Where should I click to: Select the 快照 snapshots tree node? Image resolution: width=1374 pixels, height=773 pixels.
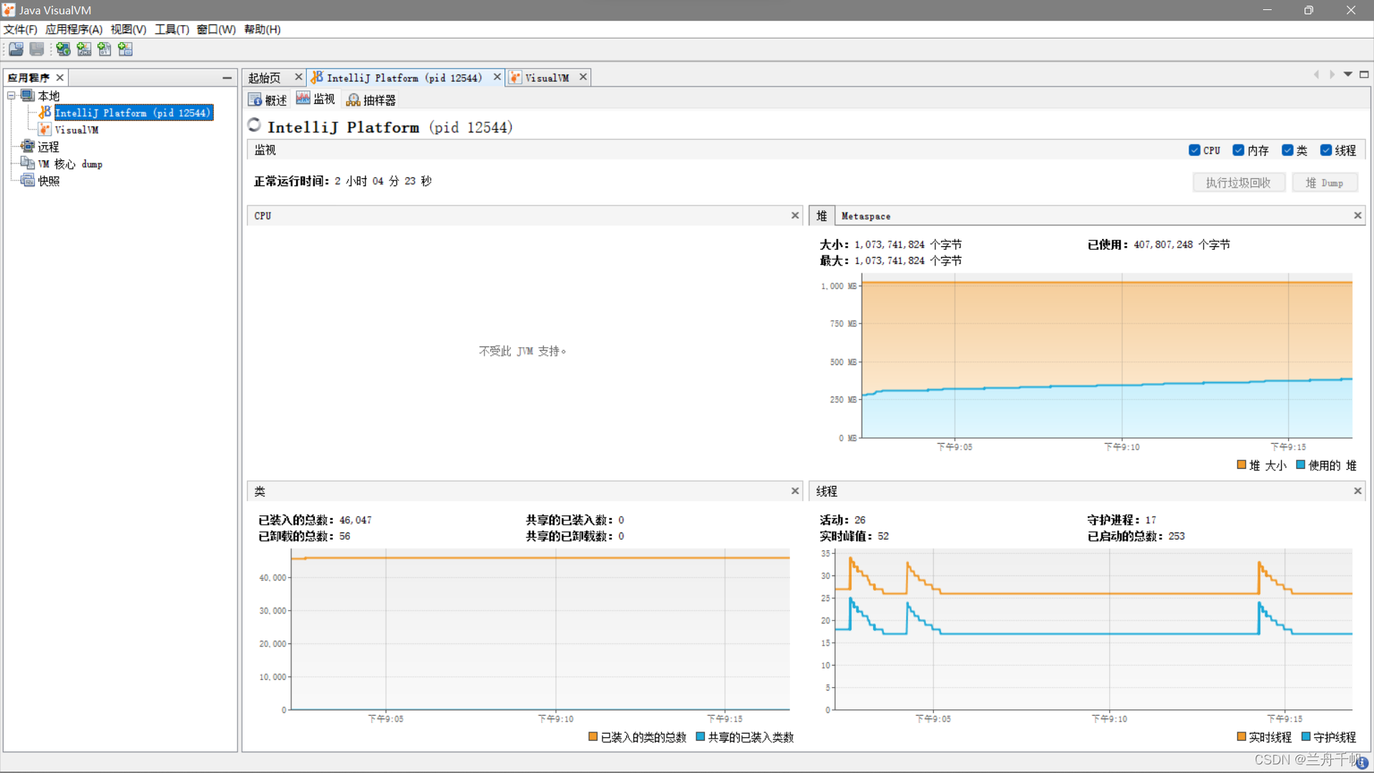[x=48, y=181]
